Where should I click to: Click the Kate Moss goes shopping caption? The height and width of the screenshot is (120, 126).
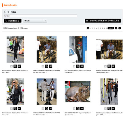pyautogui.click(x=109, y=114)
